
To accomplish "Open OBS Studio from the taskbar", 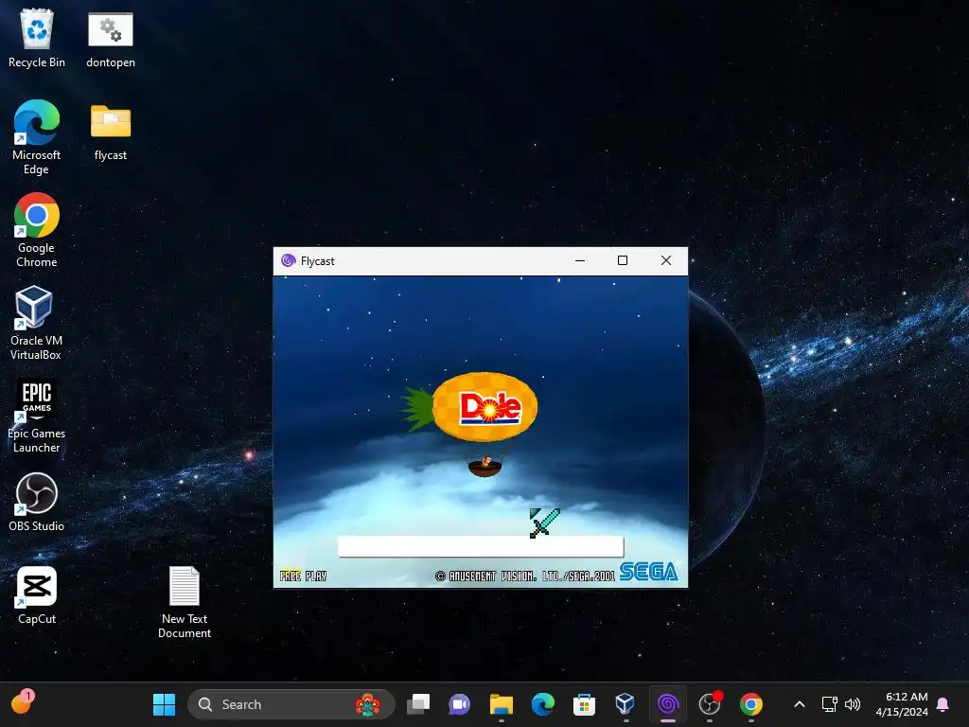I will click(x=710, y=704).
